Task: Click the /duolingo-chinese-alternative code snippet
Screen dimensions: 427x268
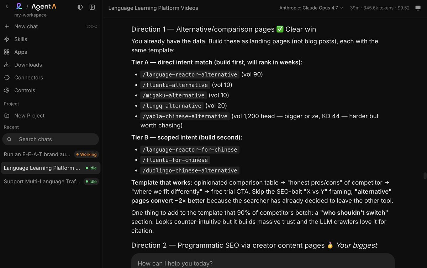Action: [x=190, y=170]
